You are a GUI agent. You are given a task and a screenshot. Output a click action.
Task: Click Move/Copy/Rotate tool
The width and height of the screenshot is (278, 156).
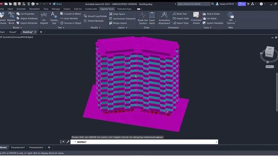click(x=96, y=16)
